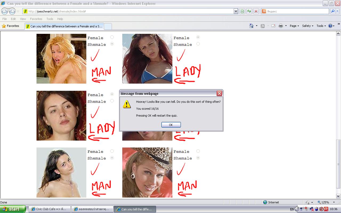341x213 pixels.
Task: Click the search magnifier button
Action: coord(333,11)
